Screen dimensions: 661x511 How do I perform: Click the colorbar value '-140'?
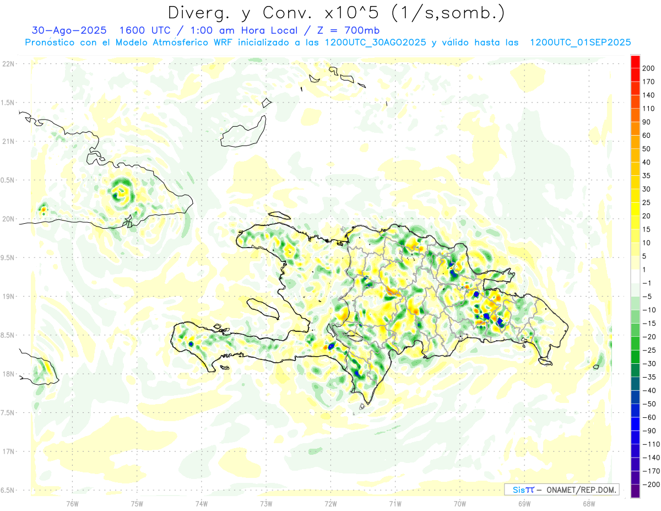pos(652,458)
